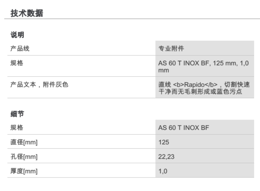Select the diameter value 125
The image size is (260, 191).
(163, 142)
